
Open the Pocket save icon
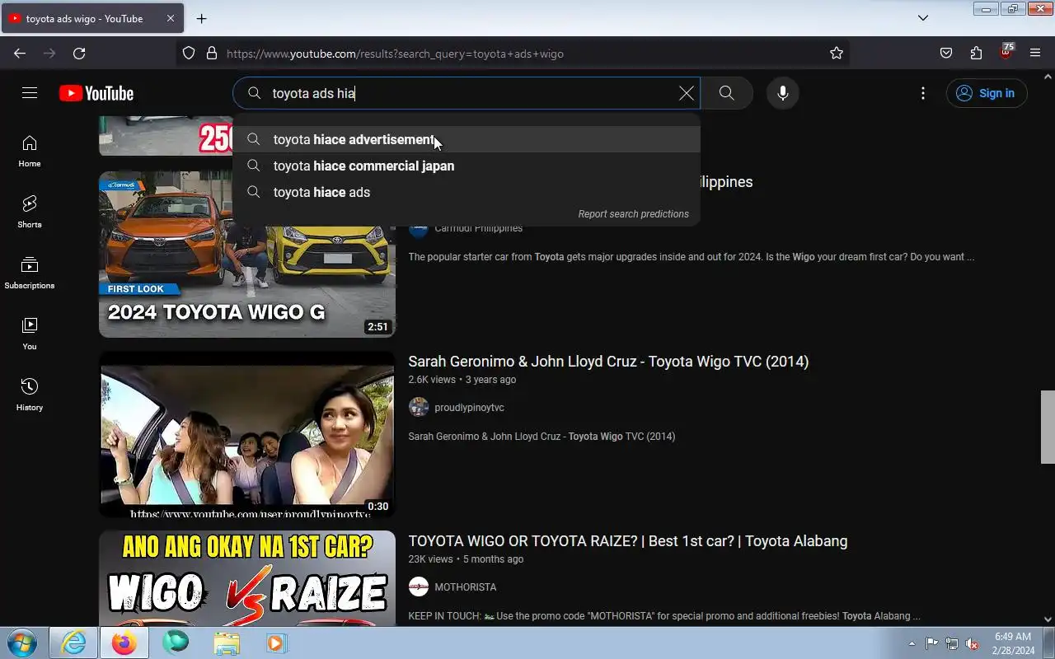(x=946, y=54)
